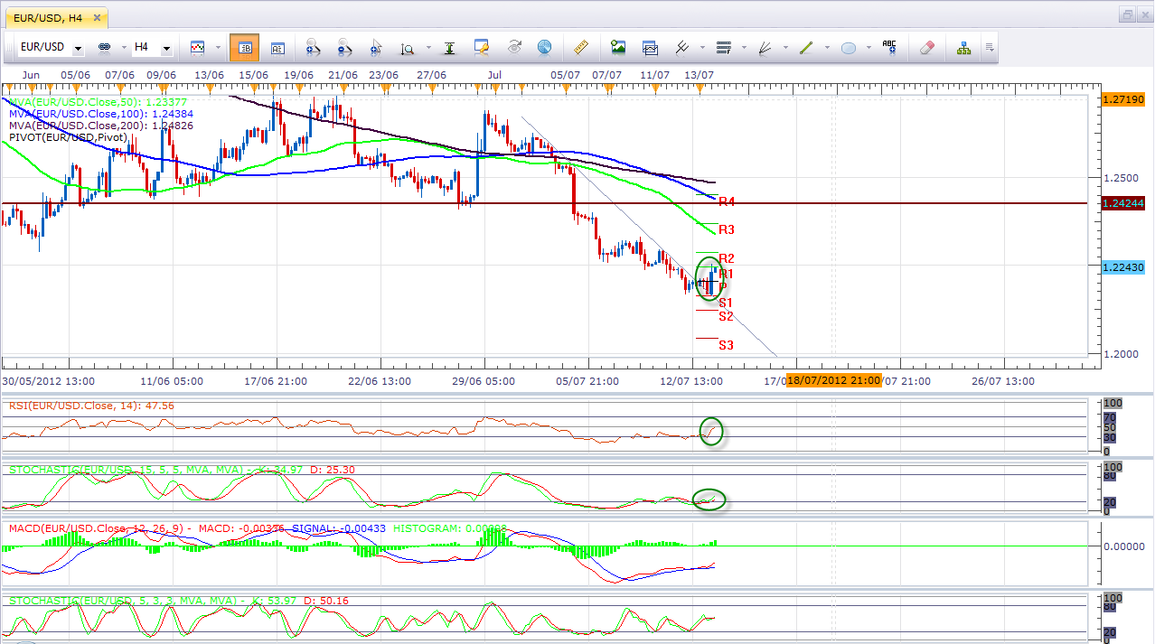Click the S2 pivot level label
This screenshot has height=644, width=1155.
click(x=727, y=316)
